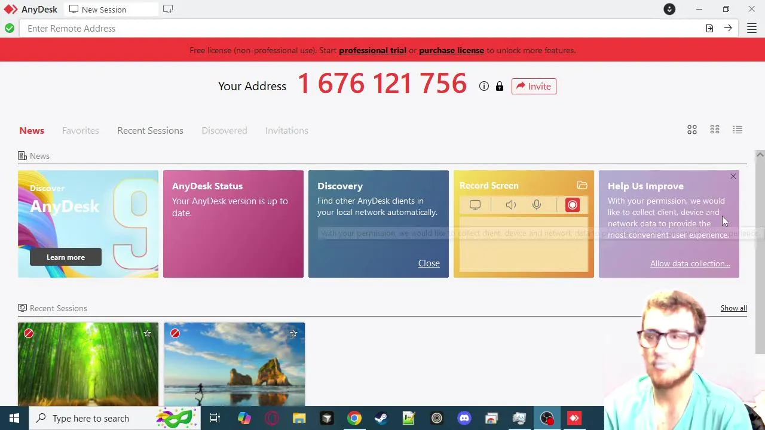This screenshot has height=430, width=765.
Task: Open Task View on the taskbar
Action: coord(215,418)
